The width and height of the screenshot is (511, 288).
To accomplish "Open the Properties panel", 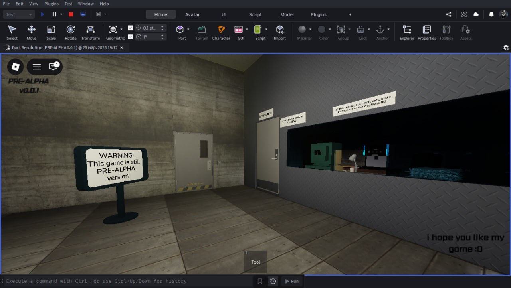I will click(427, 32).
